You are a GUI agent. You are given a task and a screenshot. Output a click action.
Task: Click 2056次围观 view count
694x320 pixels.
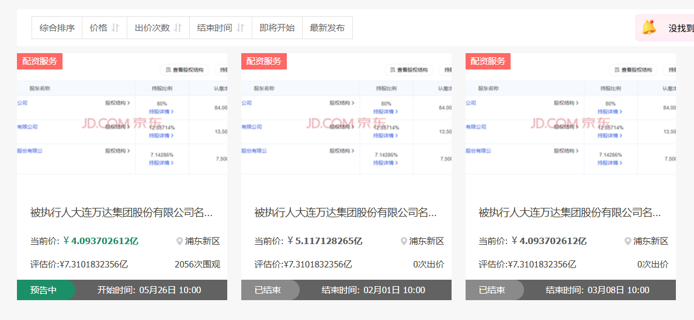point(197,265)
